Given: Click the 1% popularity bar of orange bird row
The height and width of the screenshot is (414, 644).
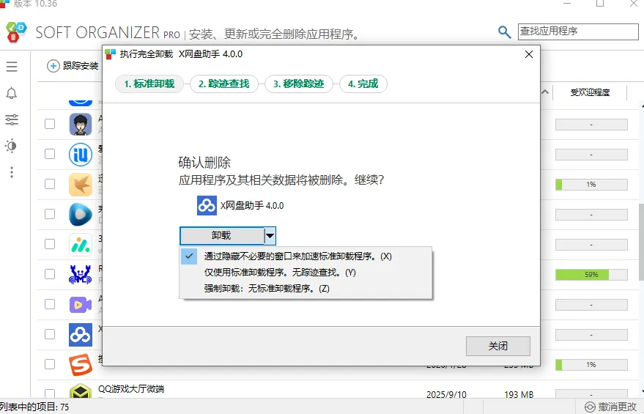Looking at the screenshot, I should click(591, 185).
